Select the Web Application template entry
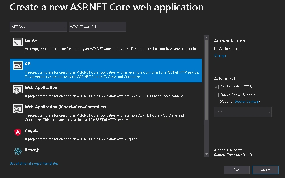 point(106,92)
